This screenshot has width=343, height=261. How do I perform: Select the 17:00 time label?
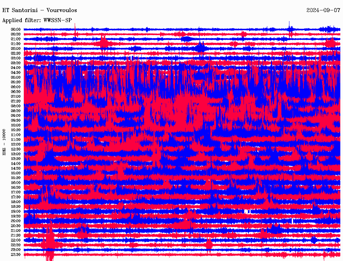(x=16, y=192)
